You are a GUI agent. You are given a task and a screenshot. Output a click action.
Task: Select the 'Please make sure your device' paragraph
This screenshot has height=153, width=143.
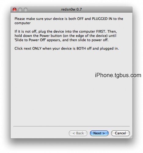point(69,21)
